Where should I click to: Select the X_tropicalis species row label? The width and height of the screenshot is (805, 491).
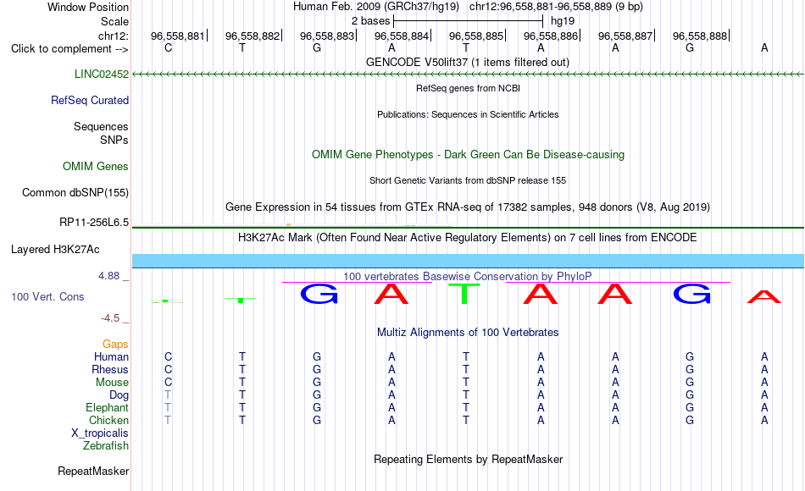[100, 433]
